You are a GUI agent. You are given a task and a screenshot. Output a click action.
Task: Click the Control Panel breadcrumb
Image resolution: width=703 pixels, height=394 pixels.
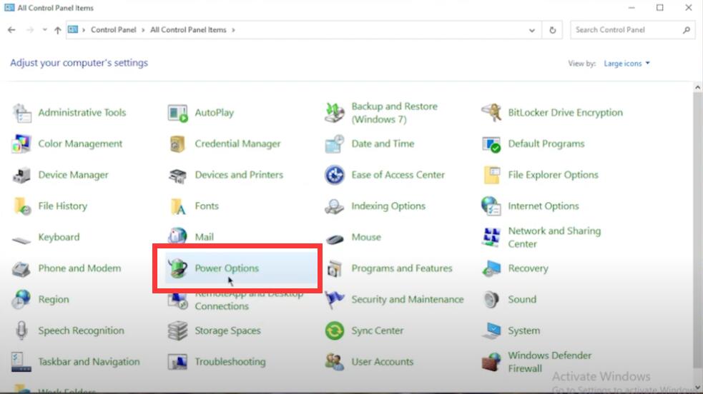coord(113,30)
